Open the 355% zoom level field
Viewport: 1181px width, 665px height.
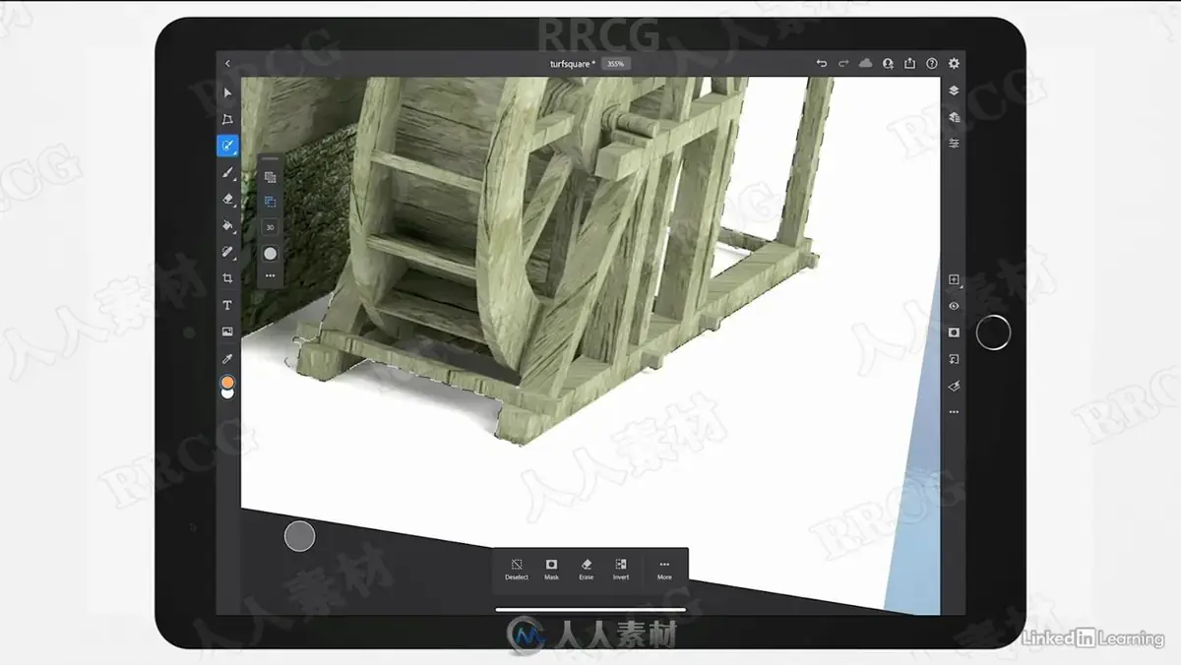click(x=616, y=63)
